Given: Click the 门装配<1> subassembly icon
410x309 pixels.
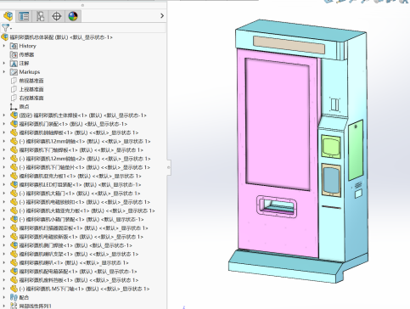Looking at the screenshot, I should (x=14, y=124).
